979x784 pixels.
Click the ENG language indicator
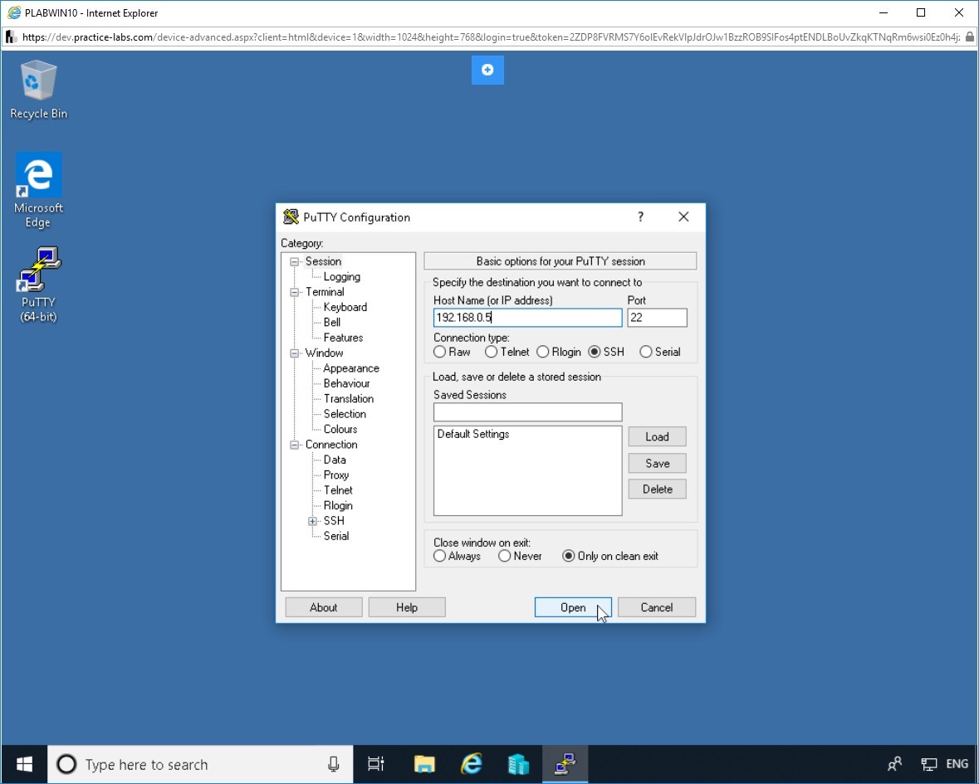[957, 764]
